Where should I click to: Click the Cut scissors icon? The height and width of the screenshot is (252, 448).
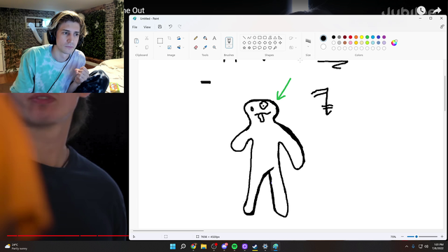tap(146, 38)
